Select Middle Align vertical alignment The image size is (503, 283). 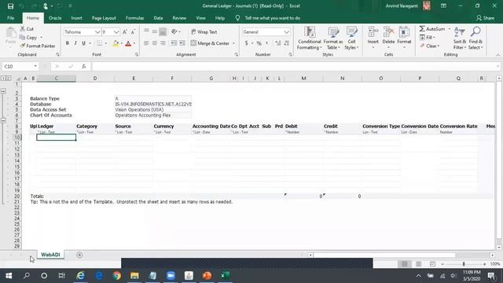pyautogui.click(x=155, y=31)
